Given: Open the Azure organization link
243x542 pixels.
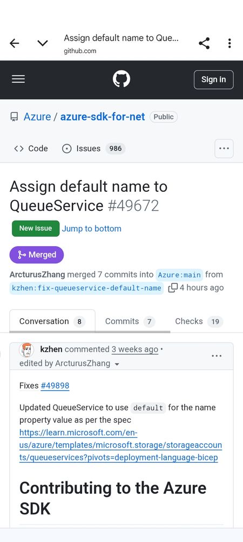Looking at the screenshot, I should pos(37,117).
